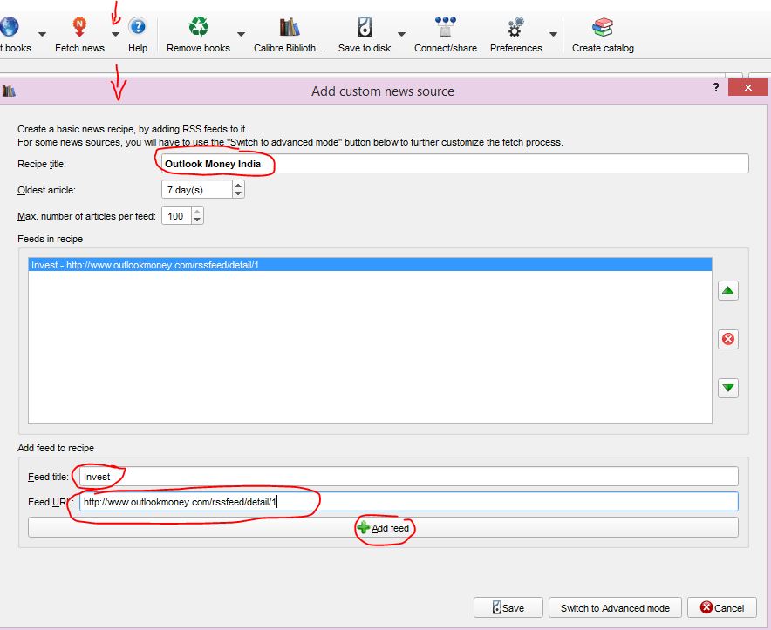
Task: Click the Fetch news toolbar icon
Action: tap(79, 26)
